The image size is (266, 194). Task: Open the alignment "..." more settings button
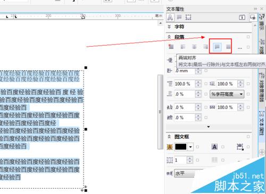click(x=240, y=48)
